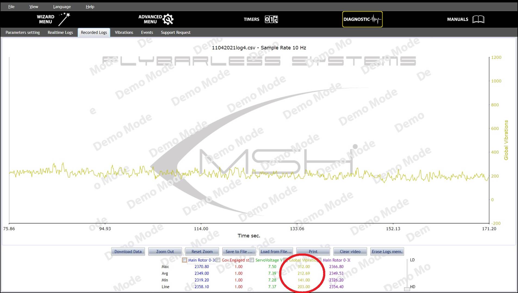Open the Manuals book icon
The height and width of the screenshot is (293, 518).
(478, 19)
